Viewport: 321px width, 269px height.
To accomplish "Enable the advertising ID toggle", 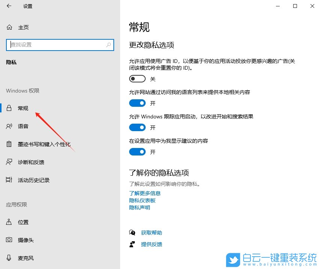I will (137, 79).
